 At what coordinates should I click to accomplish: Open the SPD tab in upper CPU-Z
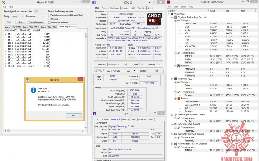(133, 8)
